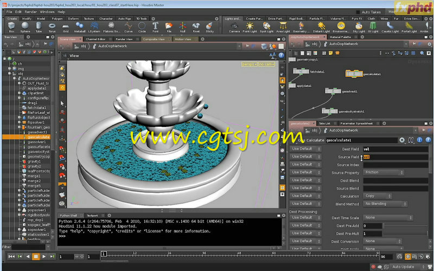434x271 pixels.
Task: Click the tree view Filter field
Action: pos(29,247)
